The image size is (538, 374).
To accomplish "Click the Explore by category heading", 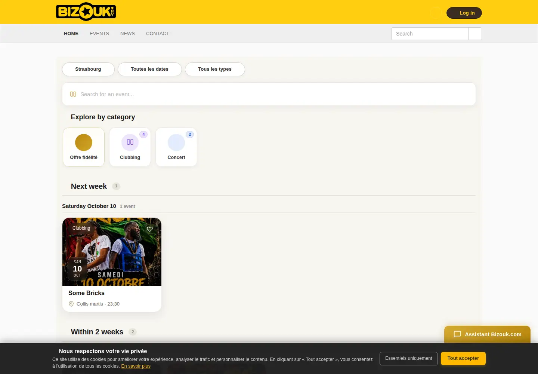I will point(103,117).
